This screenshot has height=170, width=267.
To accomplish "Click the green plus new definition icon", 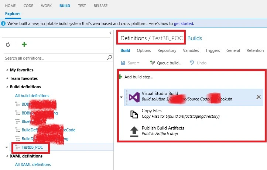I will point(24,45).
